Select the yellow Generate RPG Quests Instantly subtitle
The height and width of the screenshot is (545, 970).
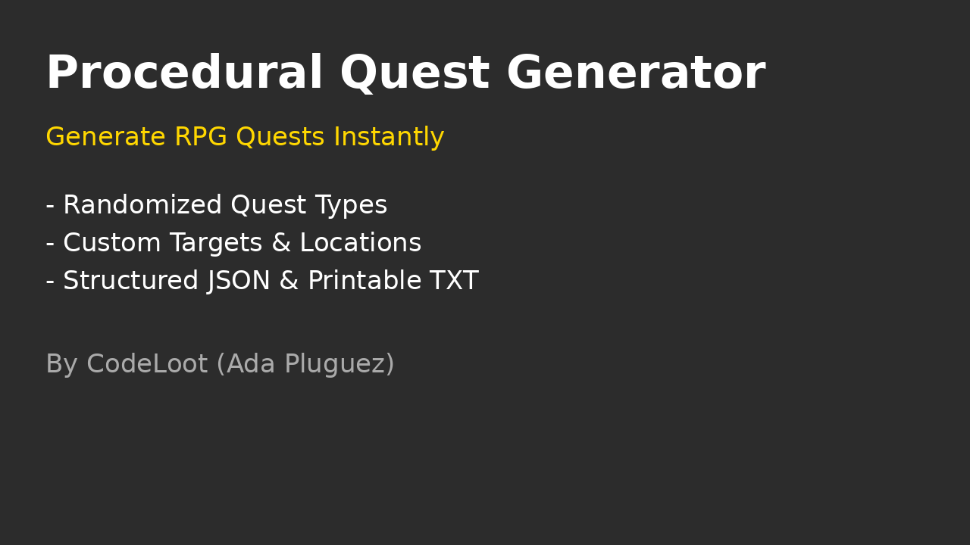(x=245, y=138)
